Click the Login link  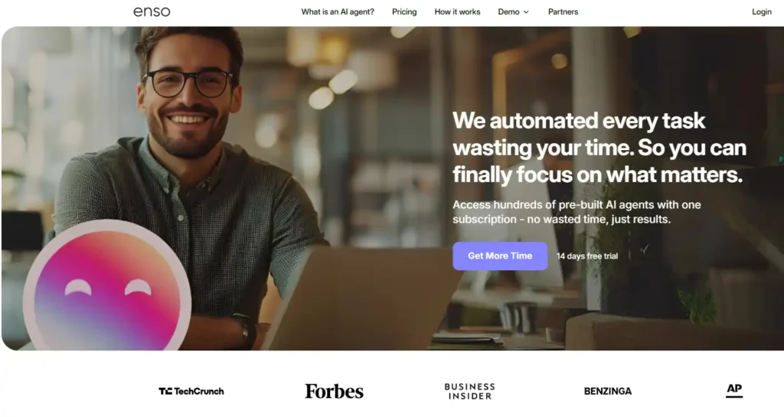tap(762, 11)
